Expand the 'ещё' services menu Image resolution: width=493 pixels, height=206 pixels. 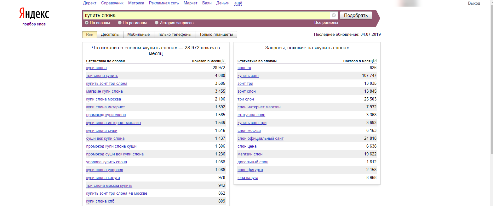[x=238, y=3]
